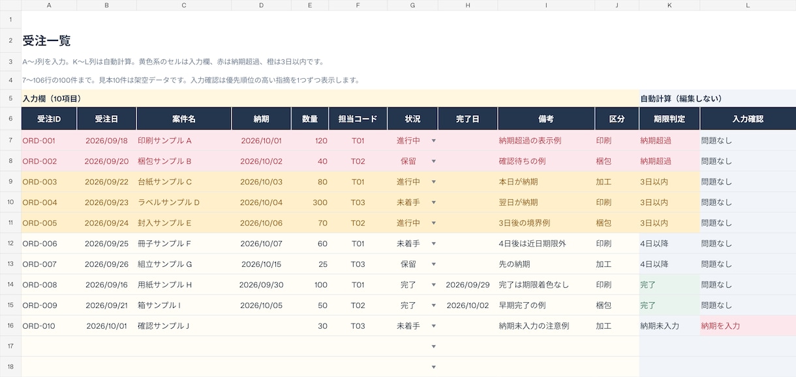Click 自動計算（編集しない） section label

681,99
